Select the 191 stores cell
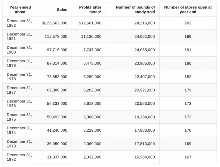 (x=188, y=50)
